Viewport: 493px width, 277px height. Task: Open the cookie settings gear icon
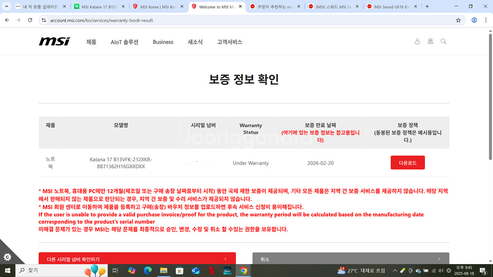(7, 257)
